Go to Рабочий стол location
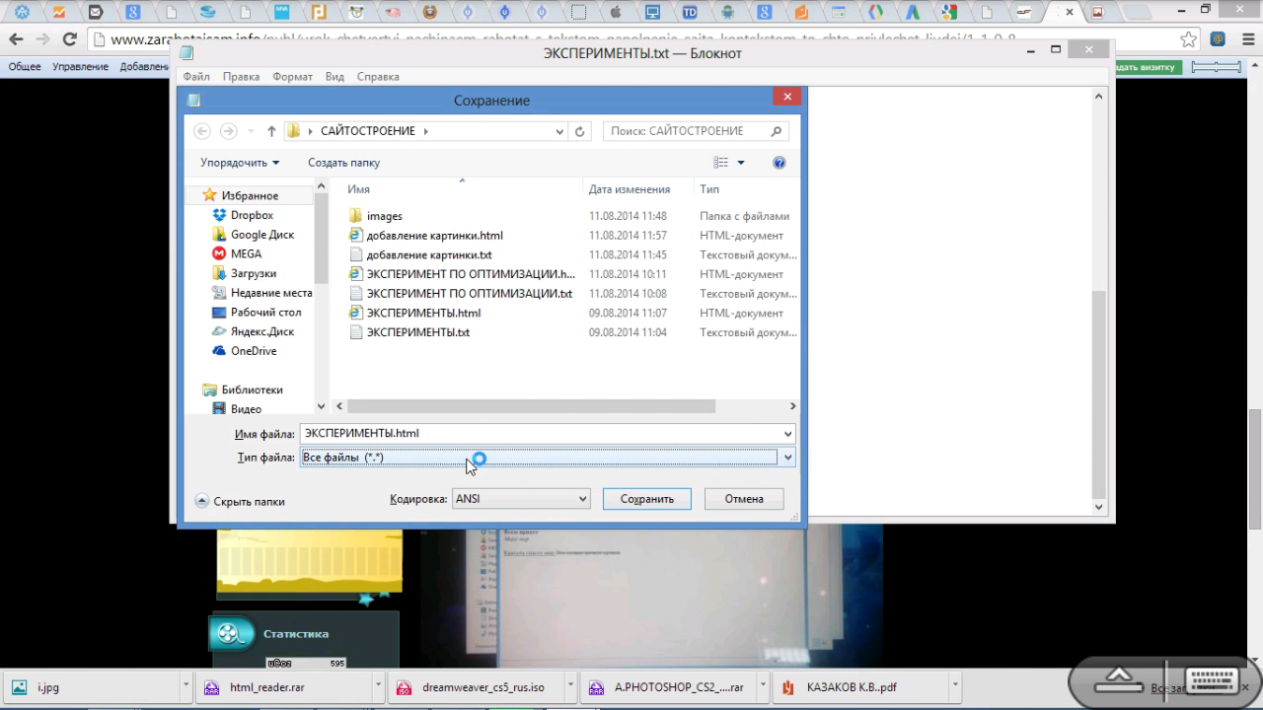Viewport: 1263px width, 710px height. point(258,312)
